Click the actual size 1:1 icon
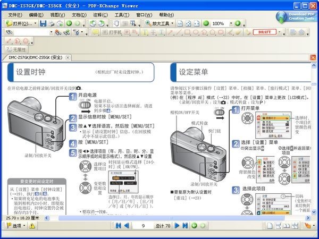Image resolution: width=319 pixels, height=239 pixels. 180,23
